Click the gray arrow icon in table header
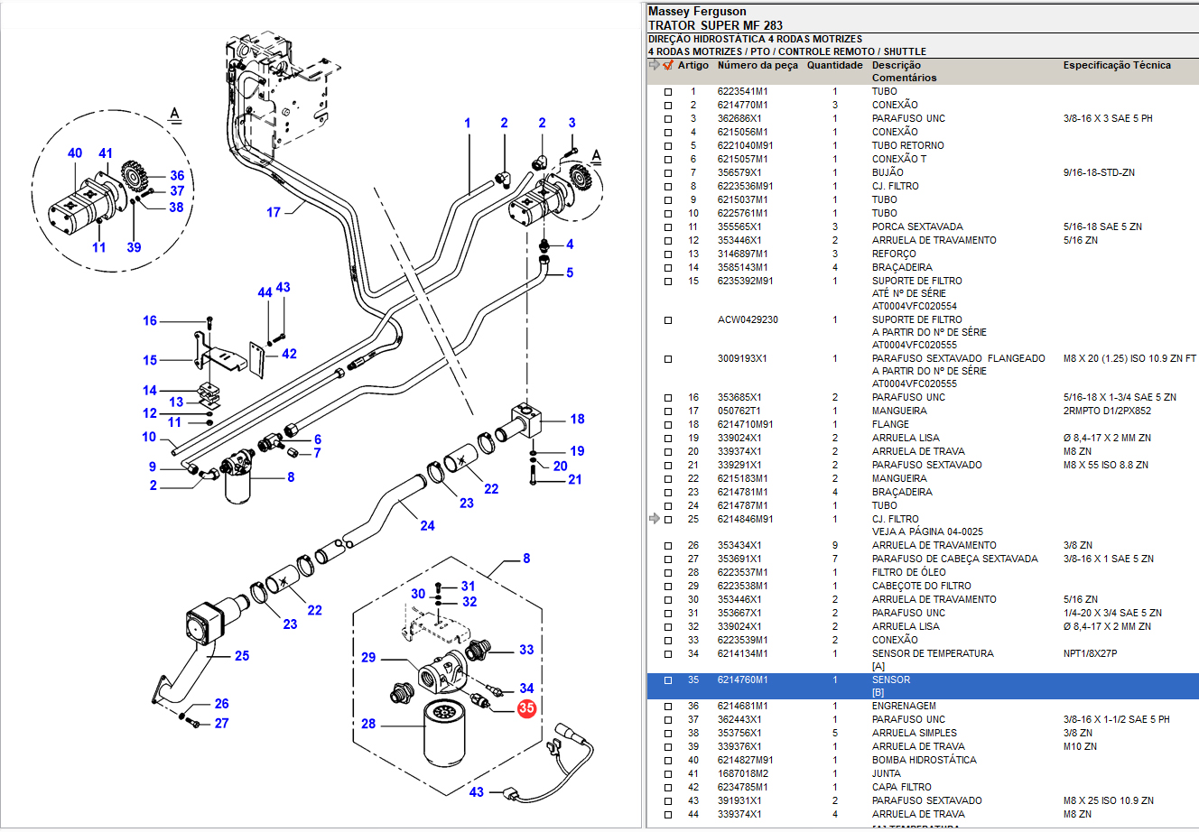The image size is (1199, 832). coord(655,65)
